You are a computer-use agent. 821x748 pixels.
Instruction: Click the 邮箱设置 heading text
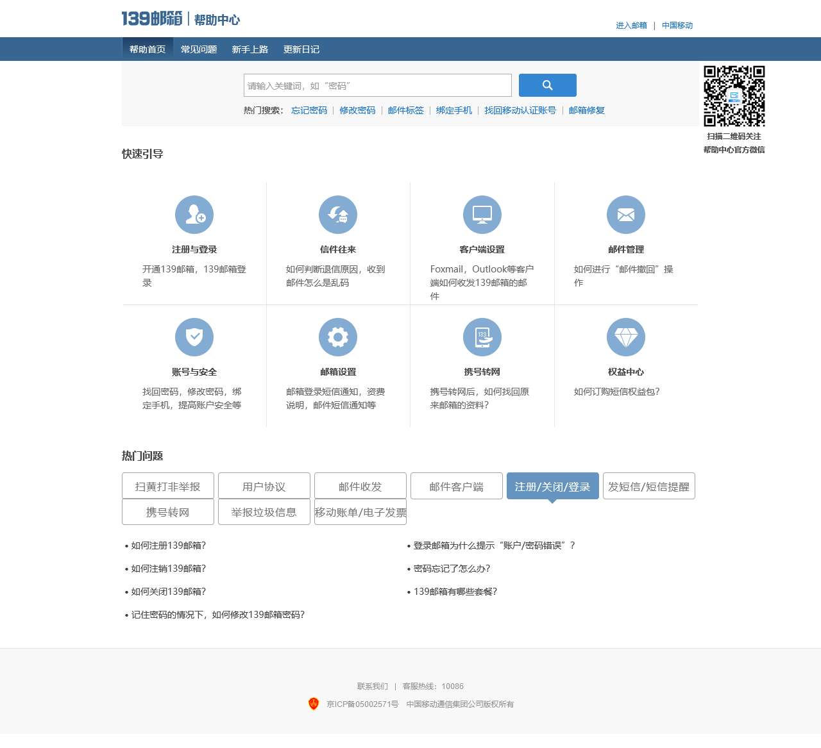point(338,372)
